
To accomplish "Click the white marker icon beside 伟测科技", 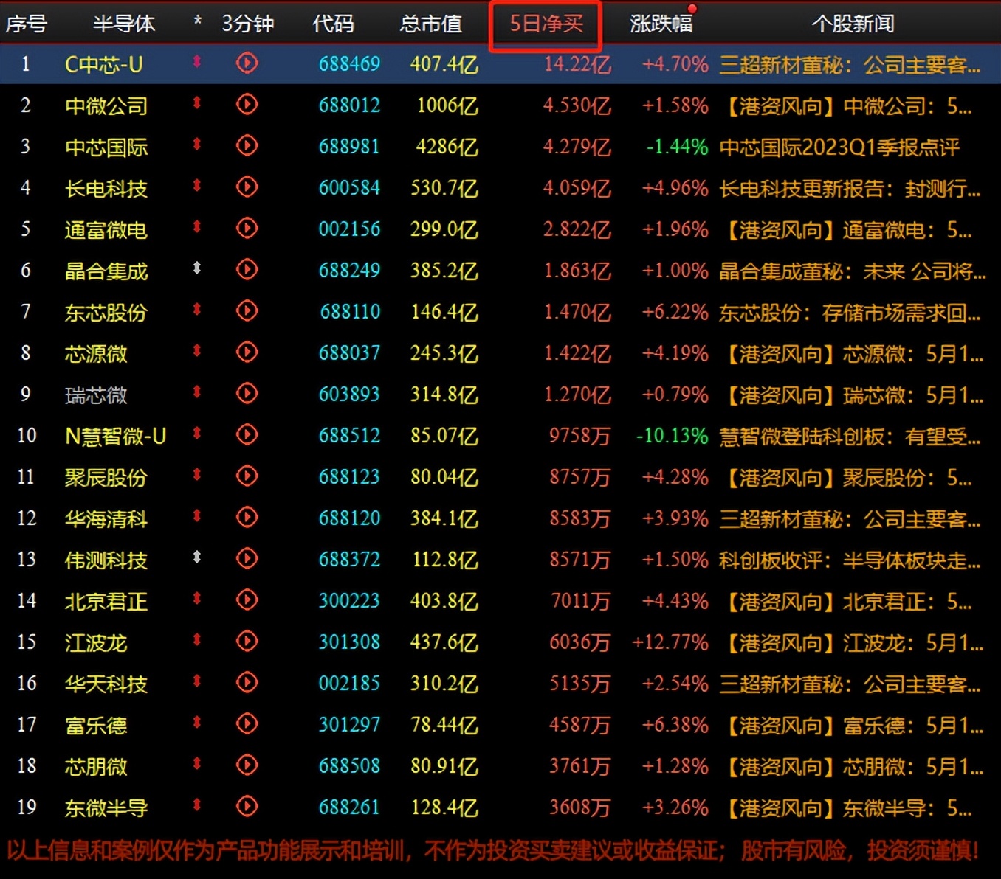I will pos(197,557).
